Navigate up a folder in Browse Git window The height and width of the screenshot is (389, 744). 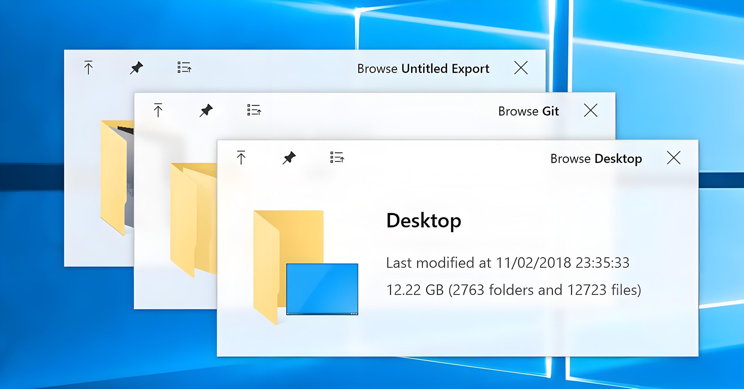(x=158, y=111)
